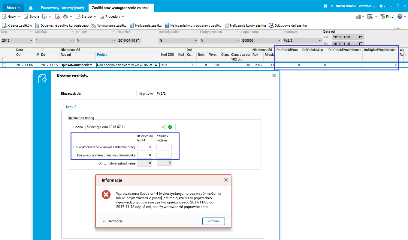The image size is (408, 240).
Task: Open the Podtyp zasiłku filter dropdown
Action: point(220,40)
